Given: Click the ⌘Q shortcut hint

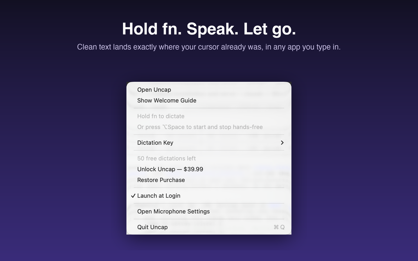Looking at the screenshot, I should tap(279, 227).
